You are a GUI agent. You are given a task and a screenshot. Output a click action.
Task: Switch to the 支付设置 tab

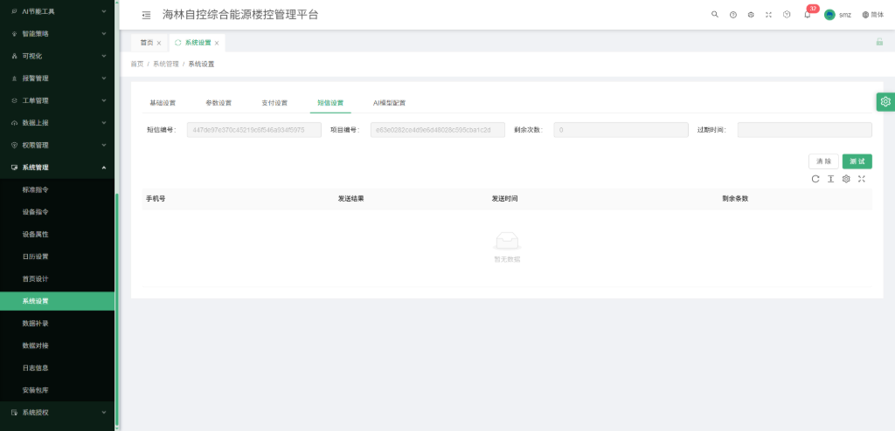pyautogui.click(x=274, y=103)
